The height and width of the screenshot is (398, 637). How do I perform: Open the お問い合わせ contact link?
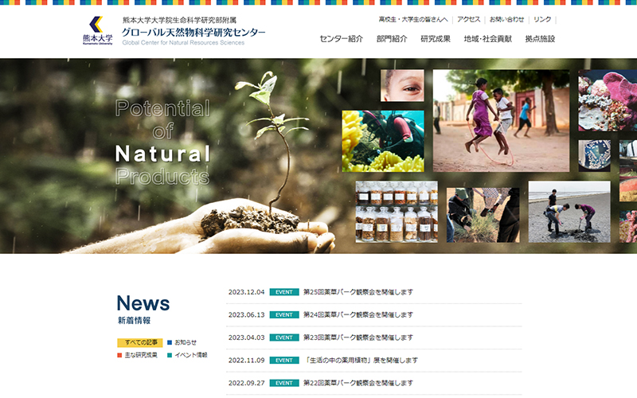click(506, 19)
